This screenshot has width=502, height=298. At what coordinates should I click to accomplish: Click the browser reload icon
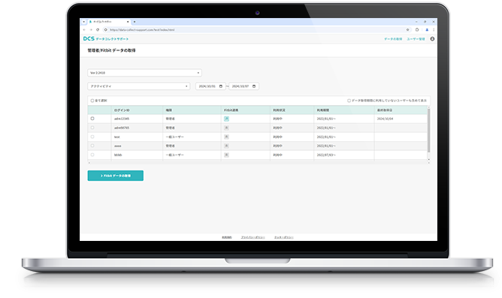click(98, 30)
